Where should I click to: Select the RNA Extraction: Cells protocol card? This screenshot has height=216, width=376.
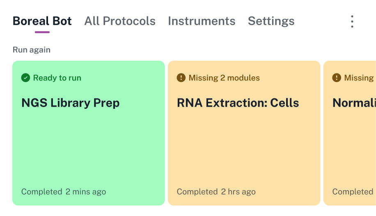[x=244, y=148]
